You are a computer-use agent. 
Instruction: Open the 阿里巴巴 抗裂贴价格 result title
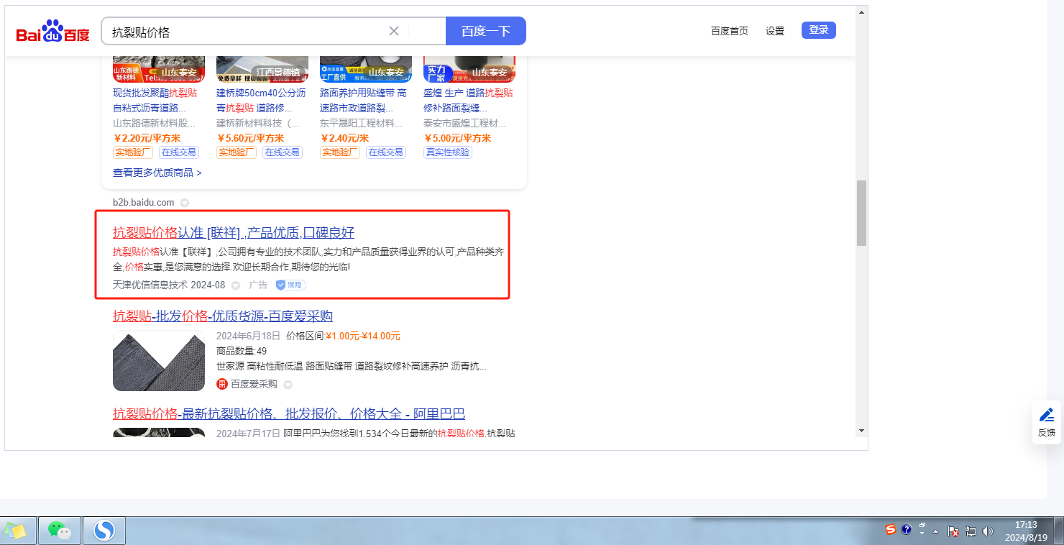[289, 413]
